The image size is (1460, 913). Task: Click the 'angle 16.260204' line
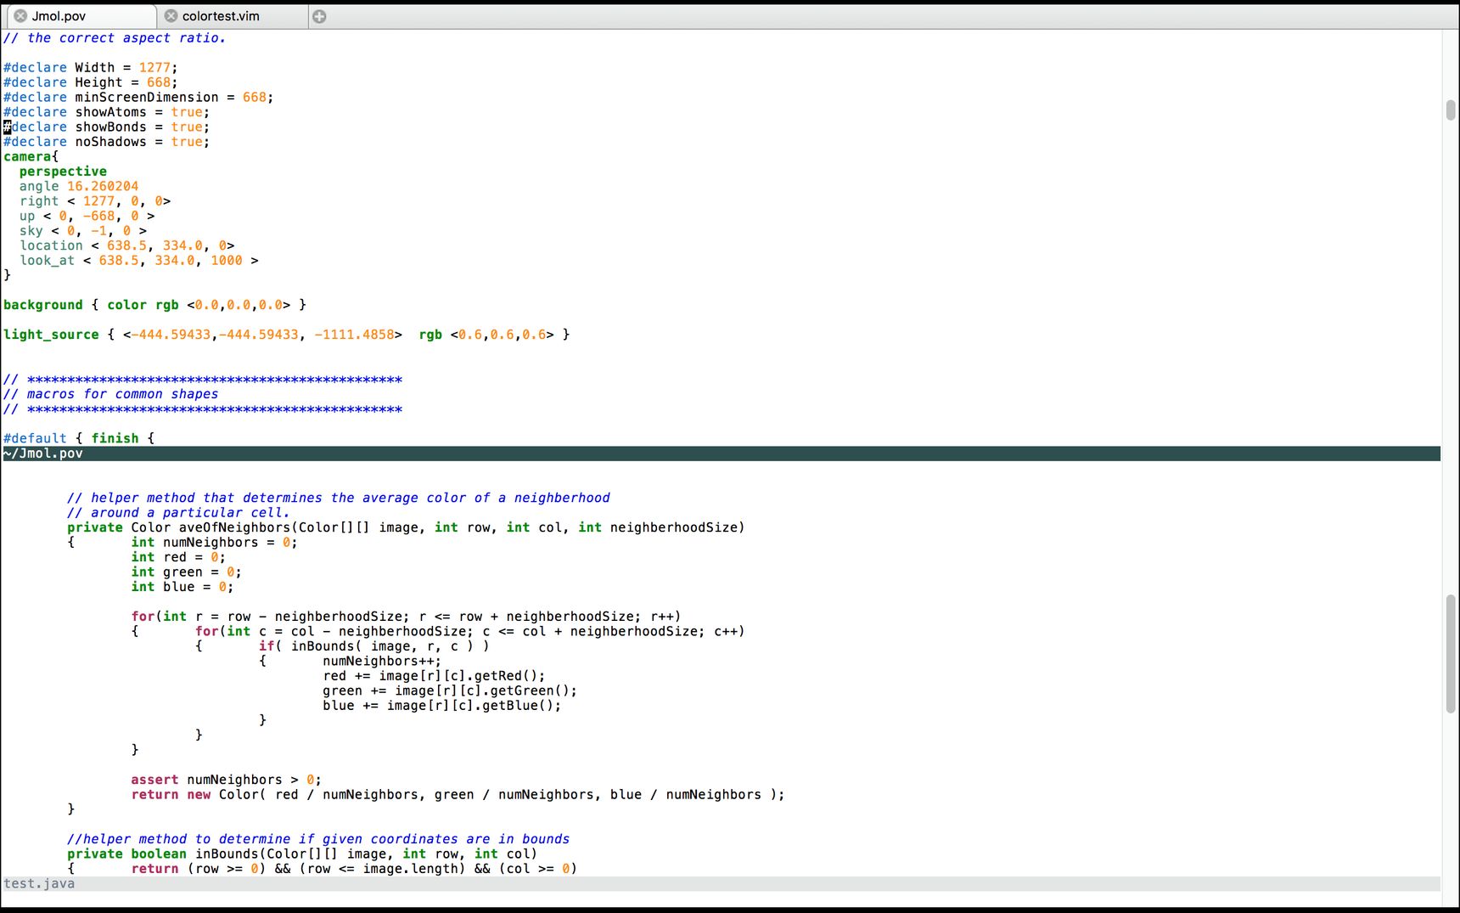click(79, 187)
